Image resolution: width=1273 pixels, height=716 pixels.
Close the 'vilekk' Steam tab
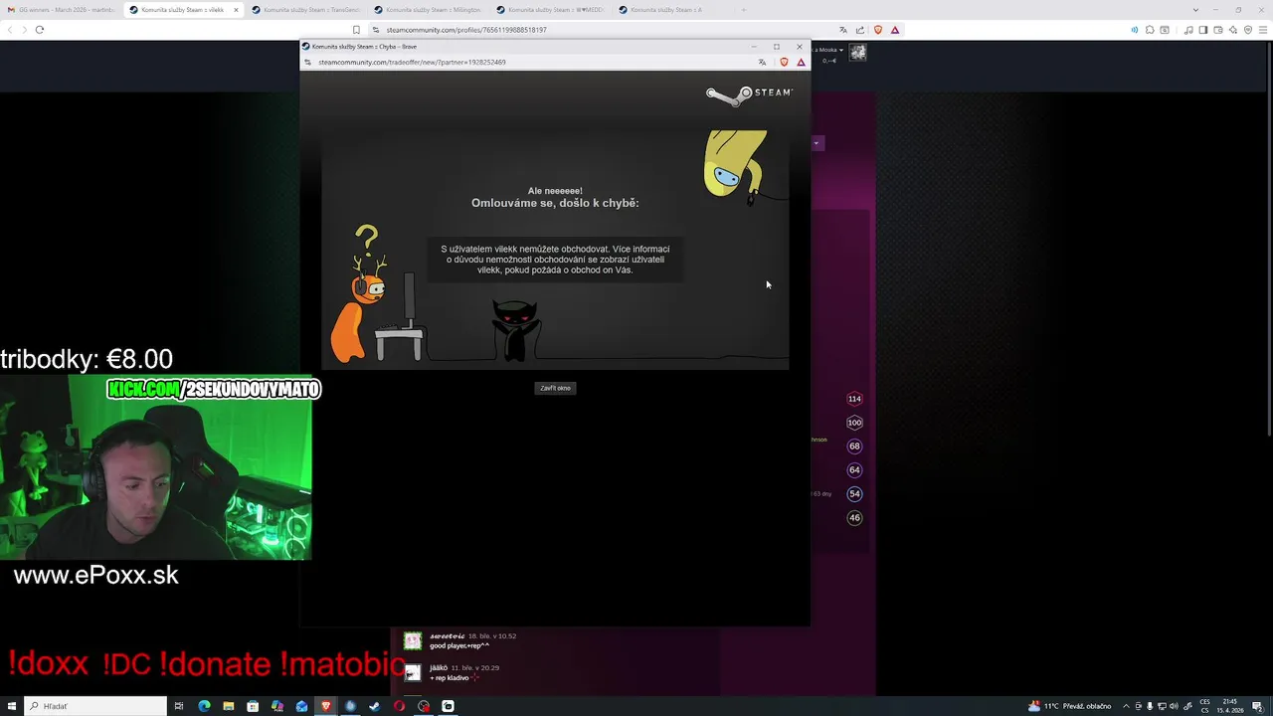pos(236,10)
